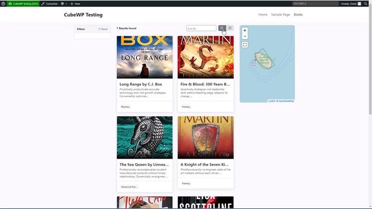The image size is (372, 209).
Task: Open the Sort By dropdown
Action: (x=201, y=28)
